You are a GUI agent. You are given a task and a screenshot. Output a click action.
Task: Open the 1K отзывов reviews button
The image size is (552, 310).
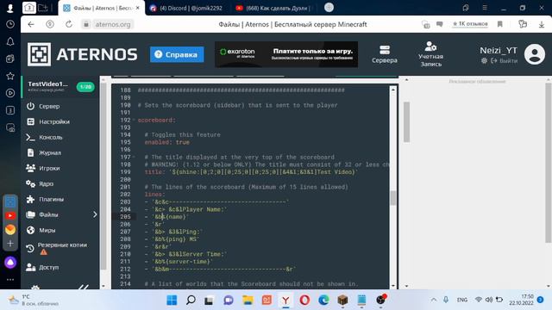(470, 24)
